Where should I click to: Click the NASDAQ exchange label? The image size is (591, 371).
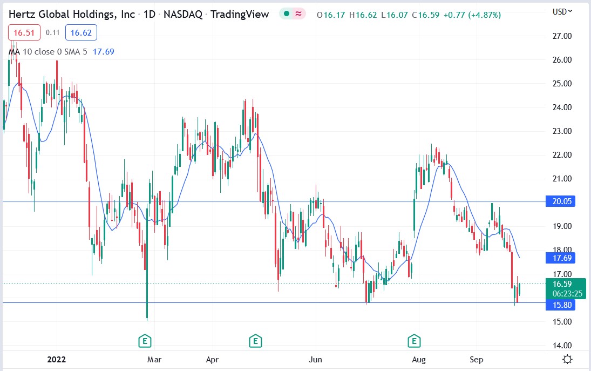click(x=182, y=15)
